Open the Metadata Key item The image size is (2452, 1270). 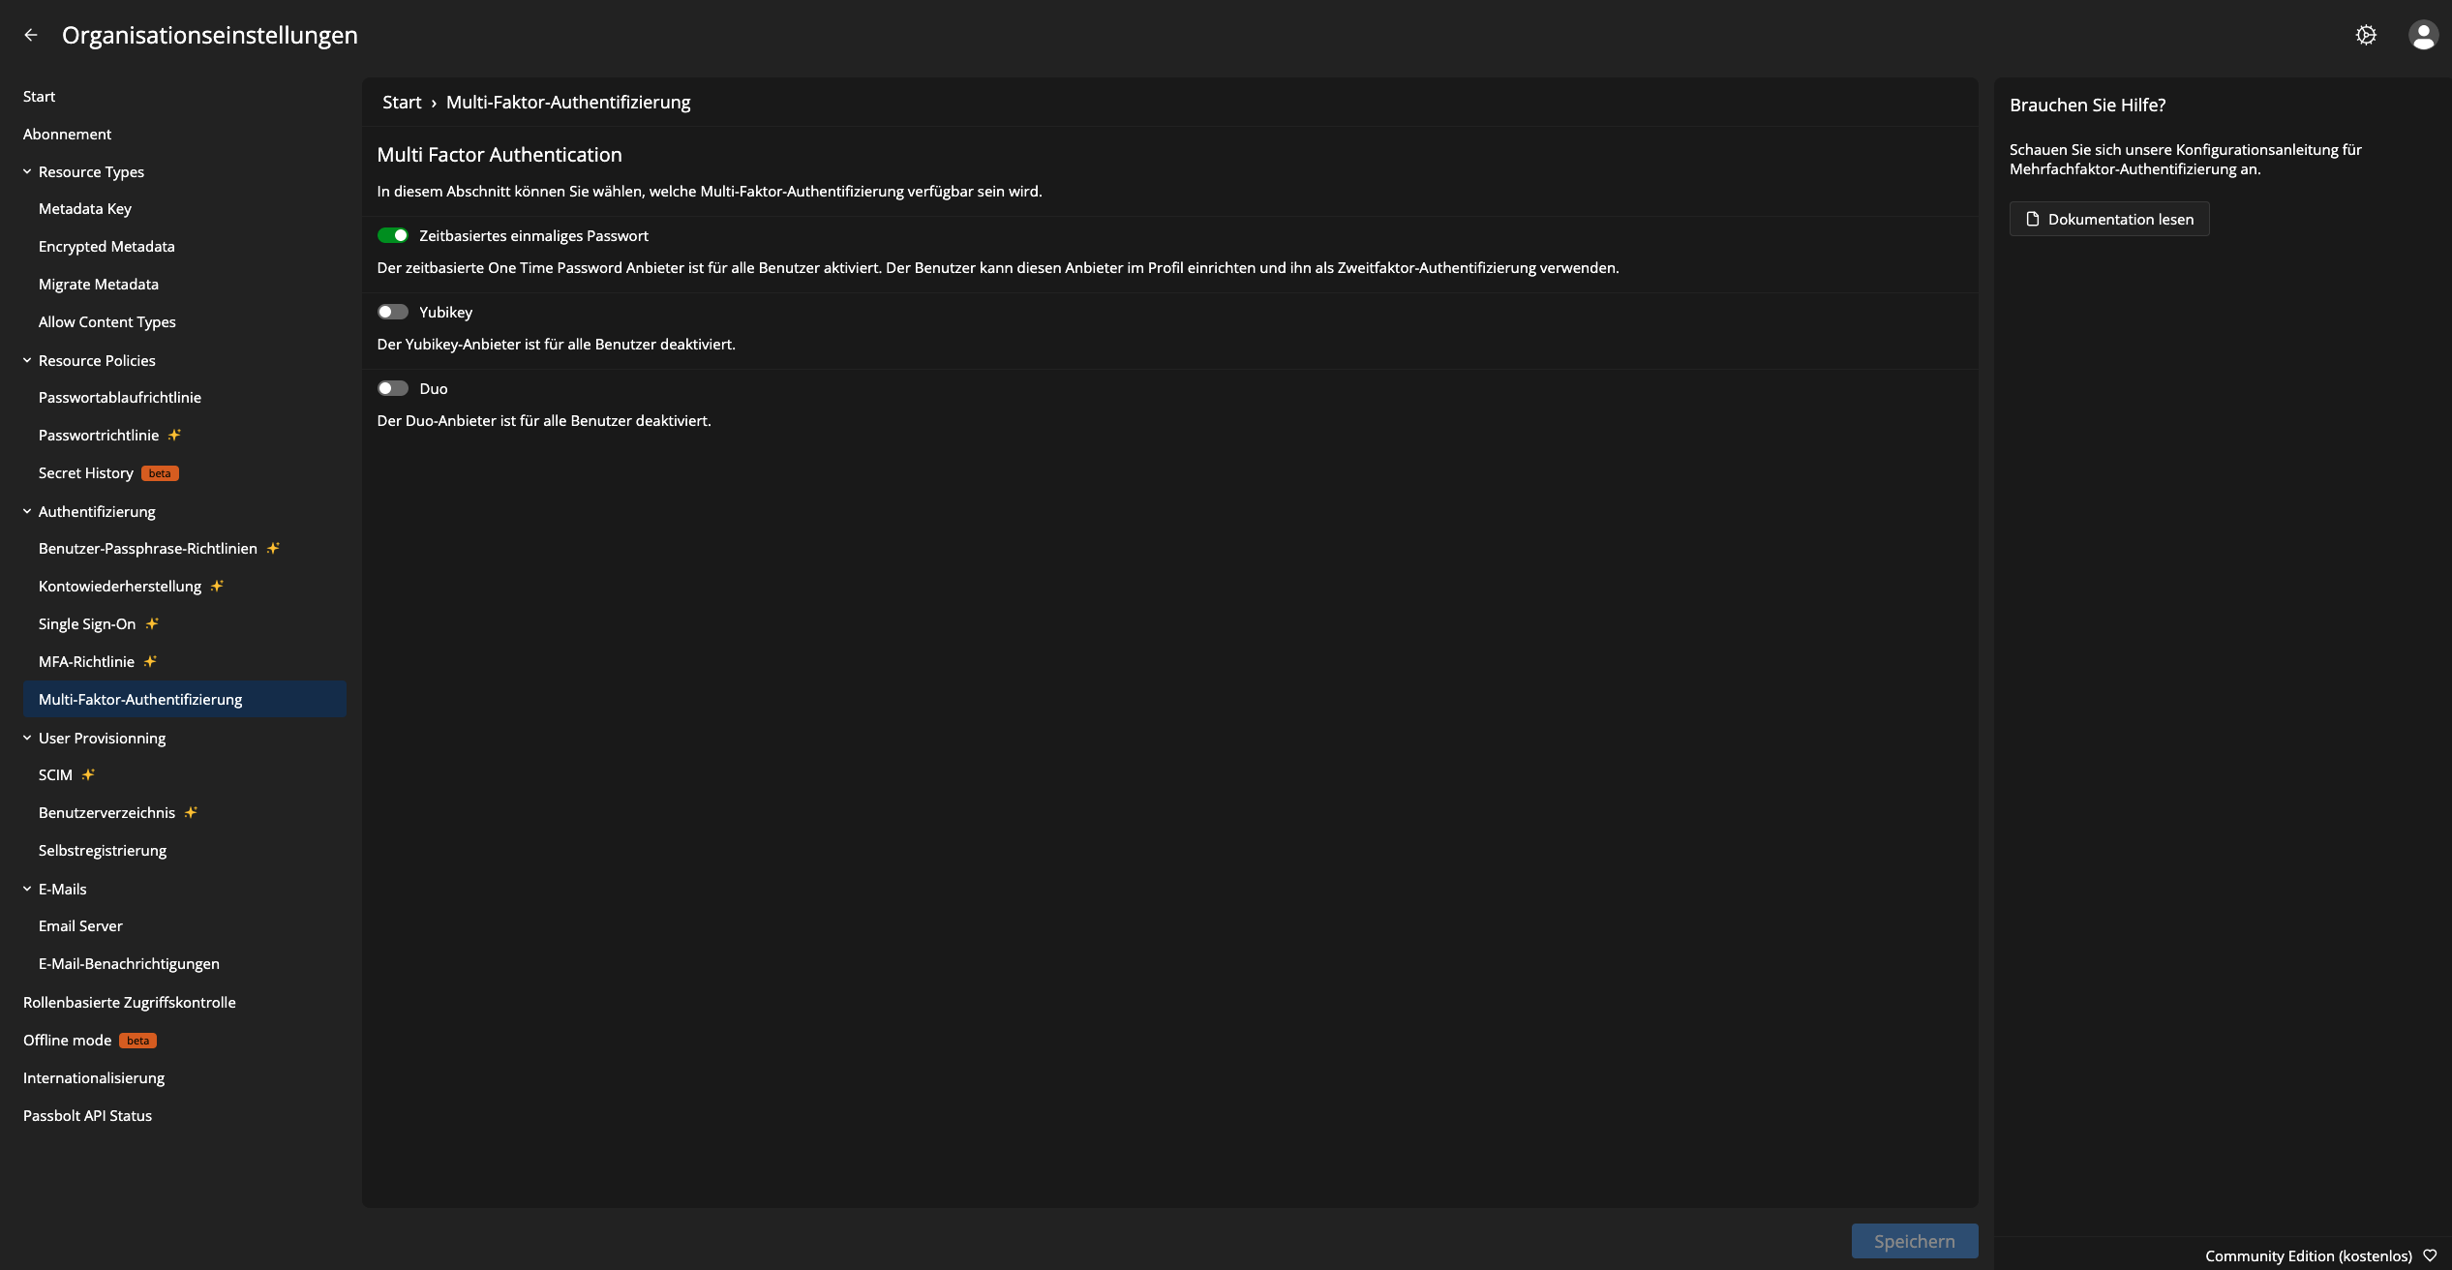point(85,208)
